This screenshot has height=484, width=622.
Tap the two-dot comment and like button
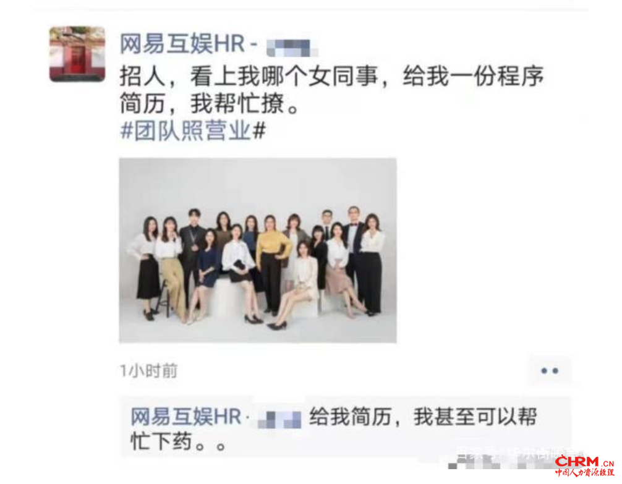point(550,370)
